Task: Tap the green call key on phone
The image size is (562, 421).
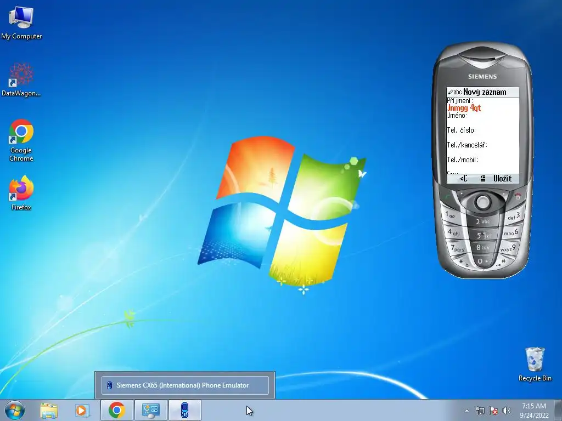Action: click(447, 197)
